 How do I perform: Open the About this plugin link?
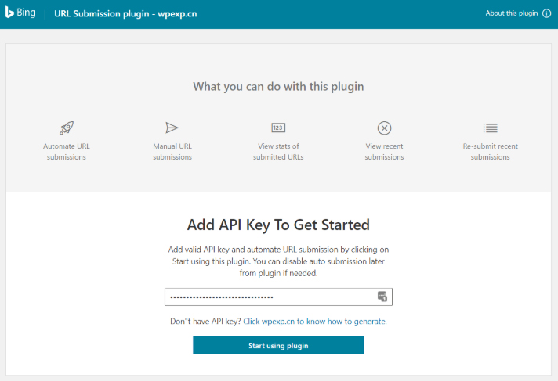click(x=512, y=13)
